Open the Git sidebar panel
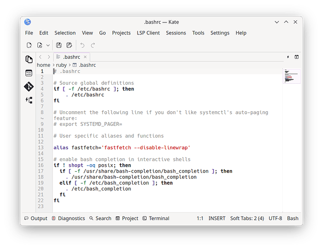Screen dimensions: 323x249 [29, 86]
